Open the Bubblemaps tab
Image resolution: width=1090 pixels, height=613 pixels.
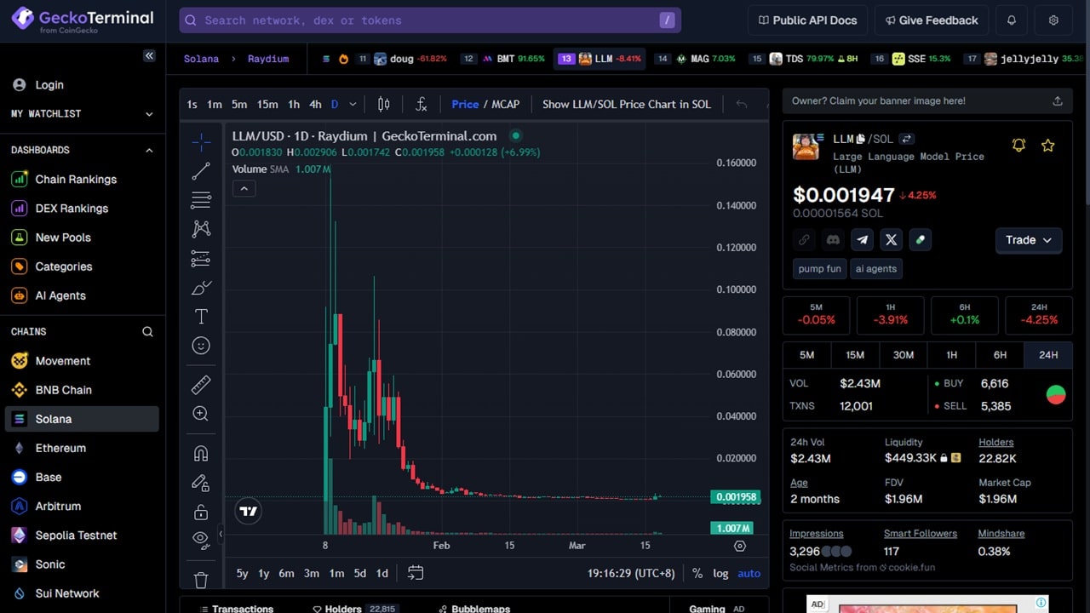tap(473, 607)
